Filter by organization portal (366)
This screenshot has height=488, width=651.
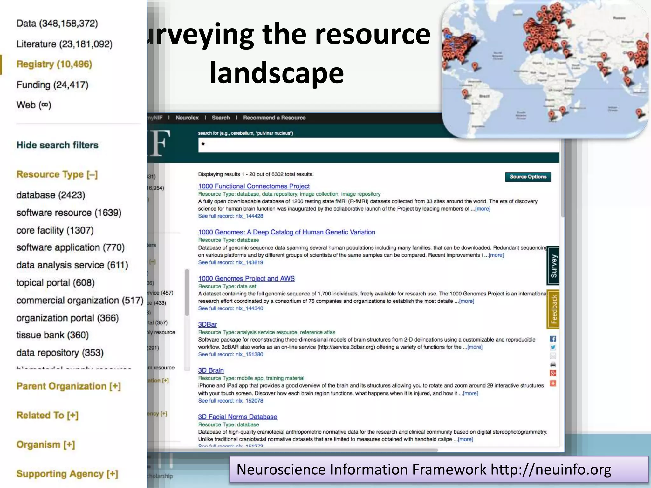(x=68, y=318)
